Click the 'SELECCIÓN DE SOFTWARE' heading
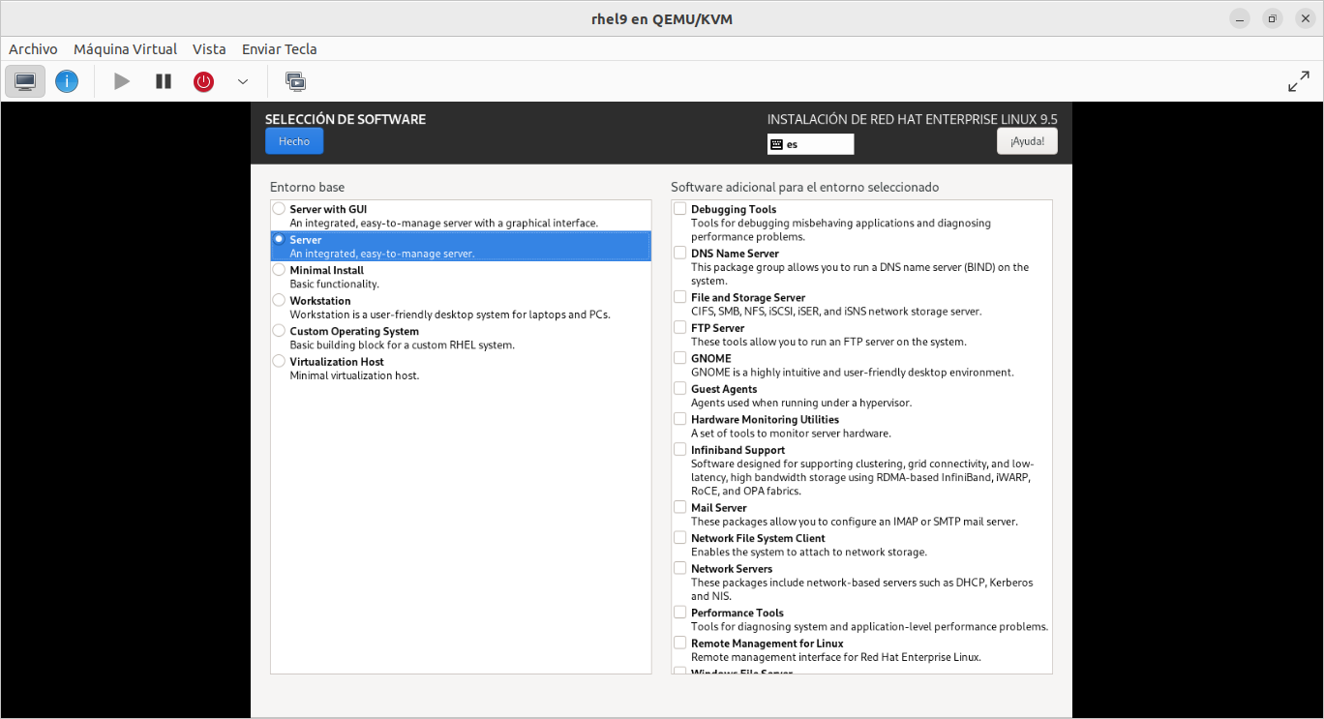 click(346, 120)
